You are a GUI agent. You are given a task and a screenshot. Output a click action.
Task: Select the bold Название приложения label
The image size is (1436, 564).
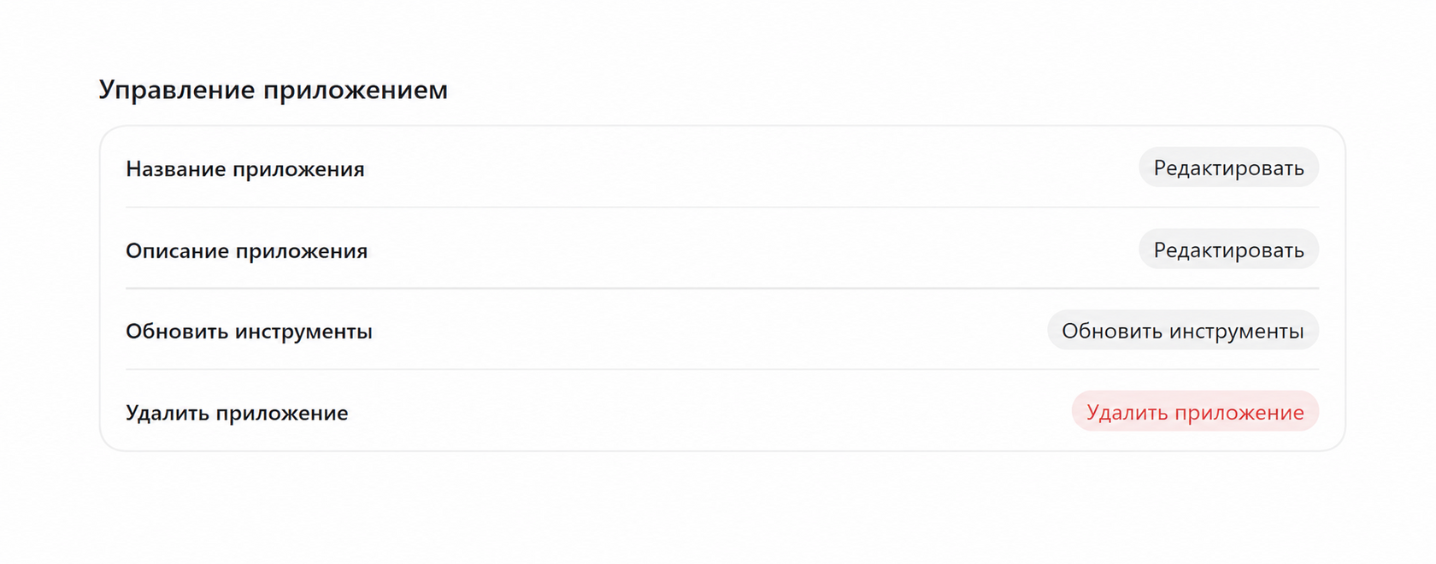tap(245, 169)
